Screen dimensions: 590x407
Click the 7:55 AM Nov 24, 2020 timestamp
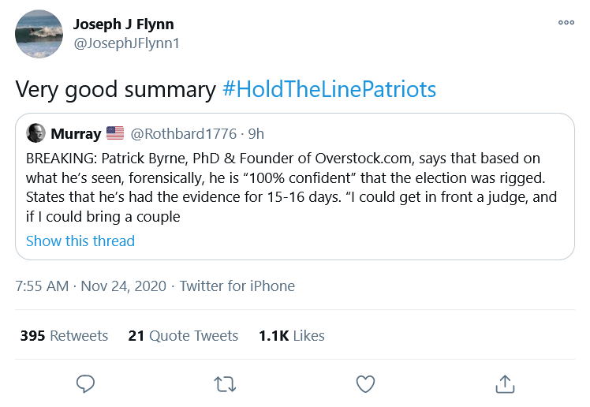[91, 286]
